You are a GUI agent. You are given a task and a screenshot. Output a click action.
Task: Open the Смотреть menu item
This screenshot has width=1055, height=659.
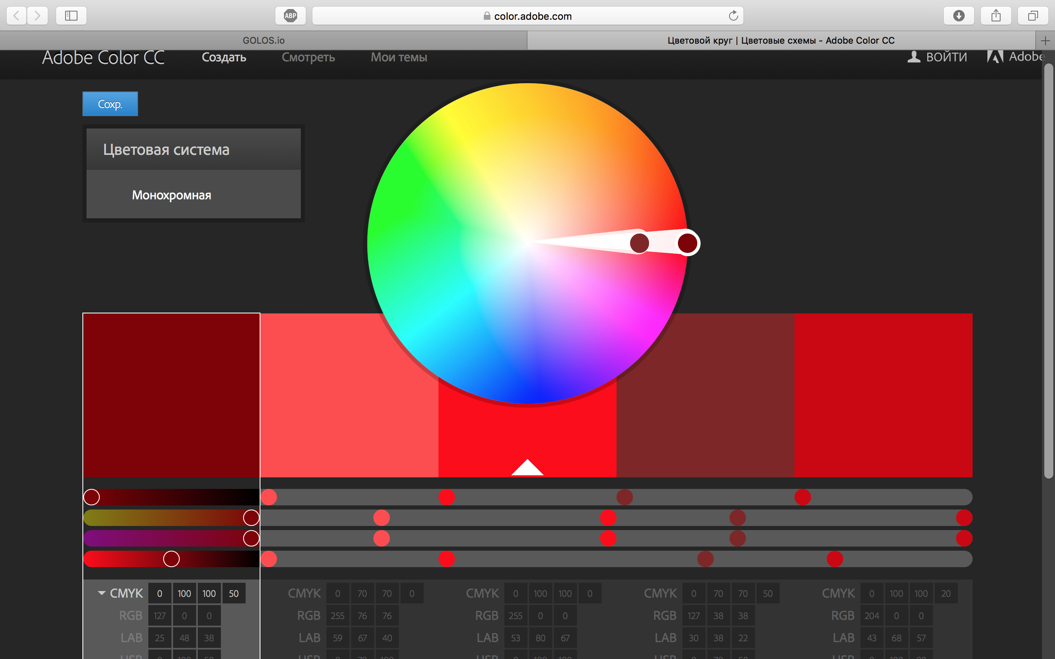coord(308,57)
